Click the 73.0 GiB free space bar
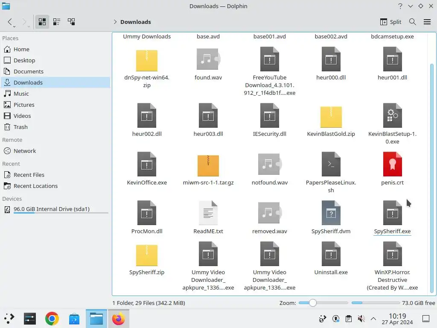Screen dimensions: 437x328 (x=376, y=303)
